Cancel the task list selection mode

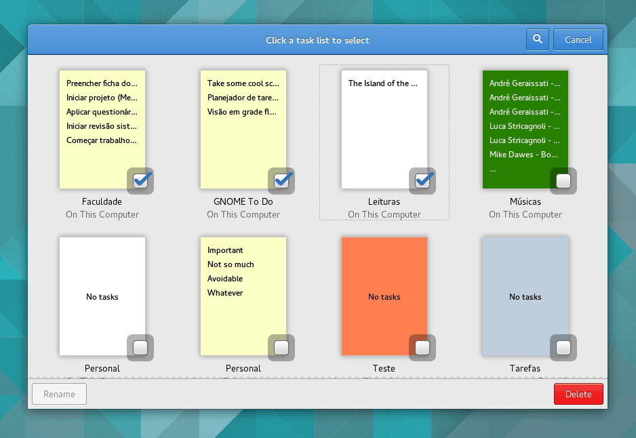[x=578, y=39]
